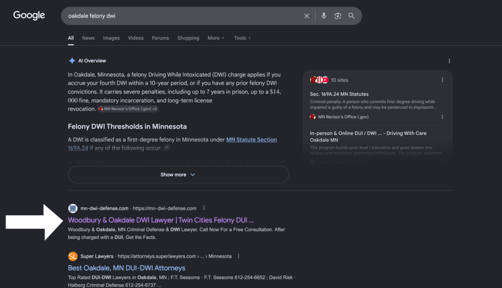This screenshot has width=502, height=288.
Task: Open mn-dwi-defense.com result options menu
Action: coord(204,208)
